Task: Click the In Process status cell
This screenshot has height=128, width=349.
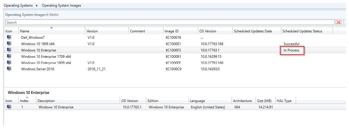Action: click(291, 50)
